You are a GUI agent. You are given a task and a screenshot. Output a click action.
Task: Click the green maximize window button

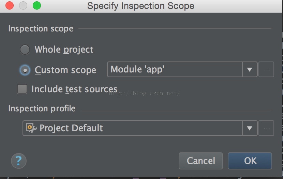37,5
